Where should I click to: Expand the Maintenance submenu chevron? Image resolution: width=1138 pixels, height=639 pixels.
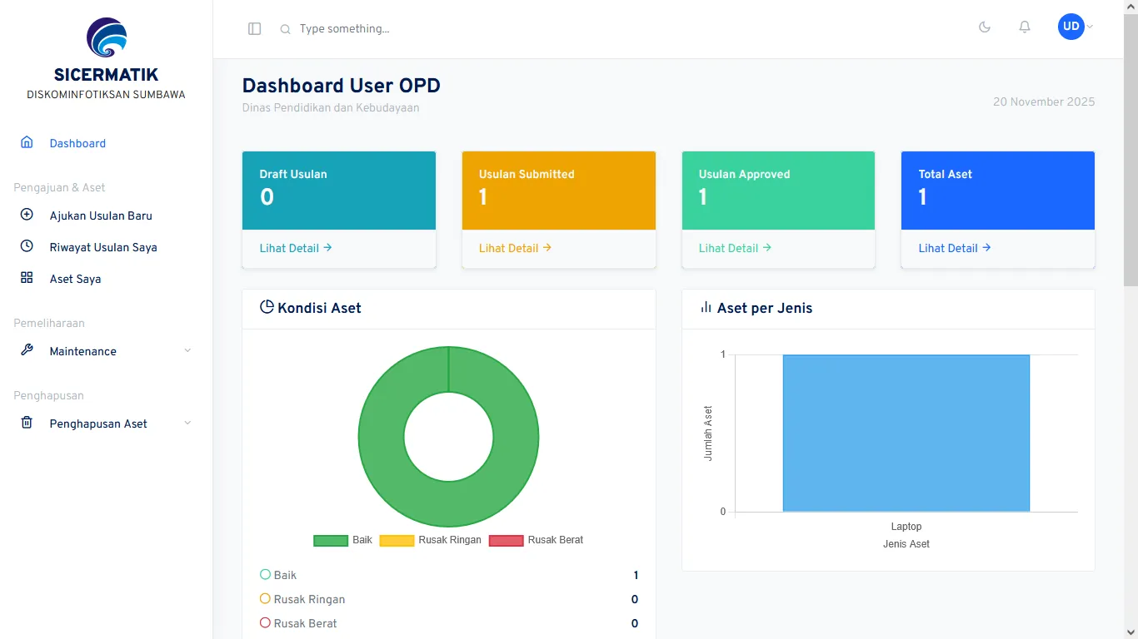(187, 350)
